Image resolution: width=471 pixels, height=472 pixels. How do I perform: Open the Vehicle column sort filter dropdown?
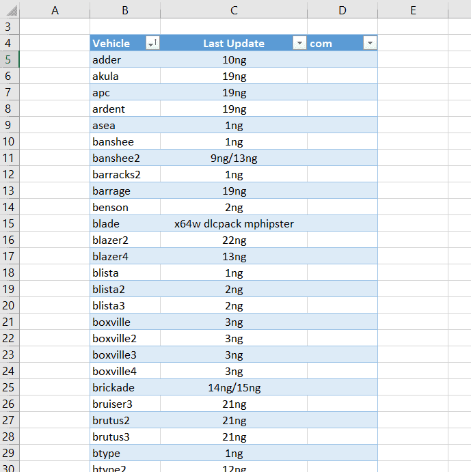coord(152,43)
